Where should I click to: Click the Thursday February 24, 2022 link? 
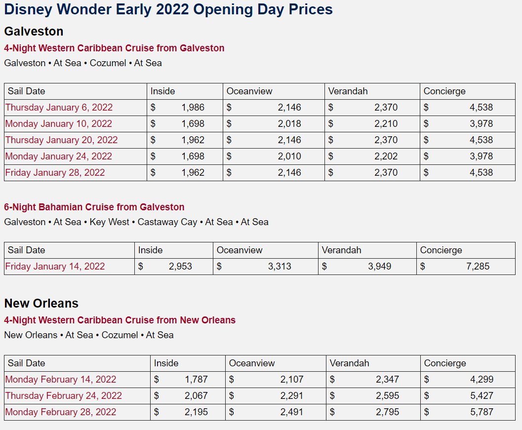point(63,396)
